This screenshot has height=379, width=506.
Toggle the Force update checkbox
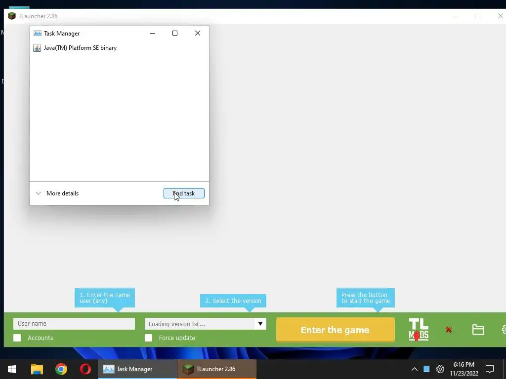(148, 338)
